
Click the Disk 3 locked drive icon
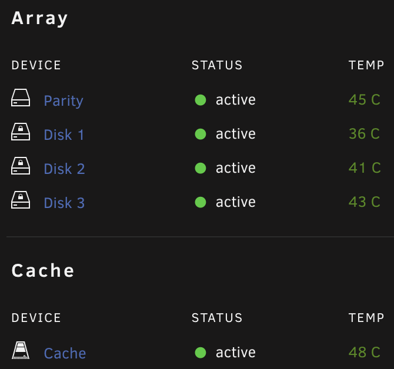pos(21,200)
